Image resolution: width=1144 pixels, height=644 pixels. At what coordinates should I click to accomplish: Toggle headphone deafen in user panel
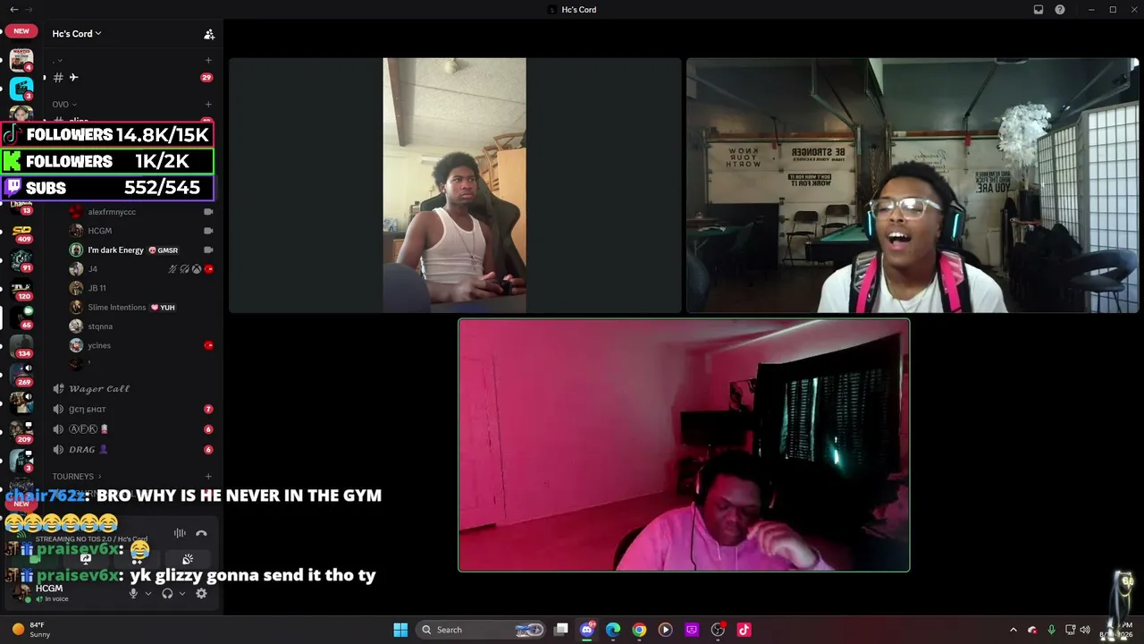coord(167,593)
